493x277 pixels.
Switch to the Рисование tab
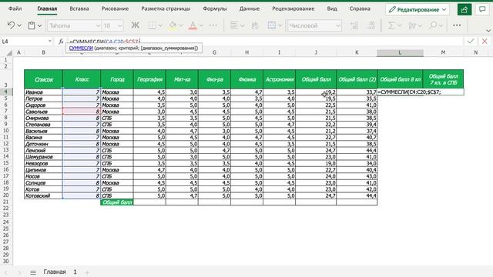115,8
